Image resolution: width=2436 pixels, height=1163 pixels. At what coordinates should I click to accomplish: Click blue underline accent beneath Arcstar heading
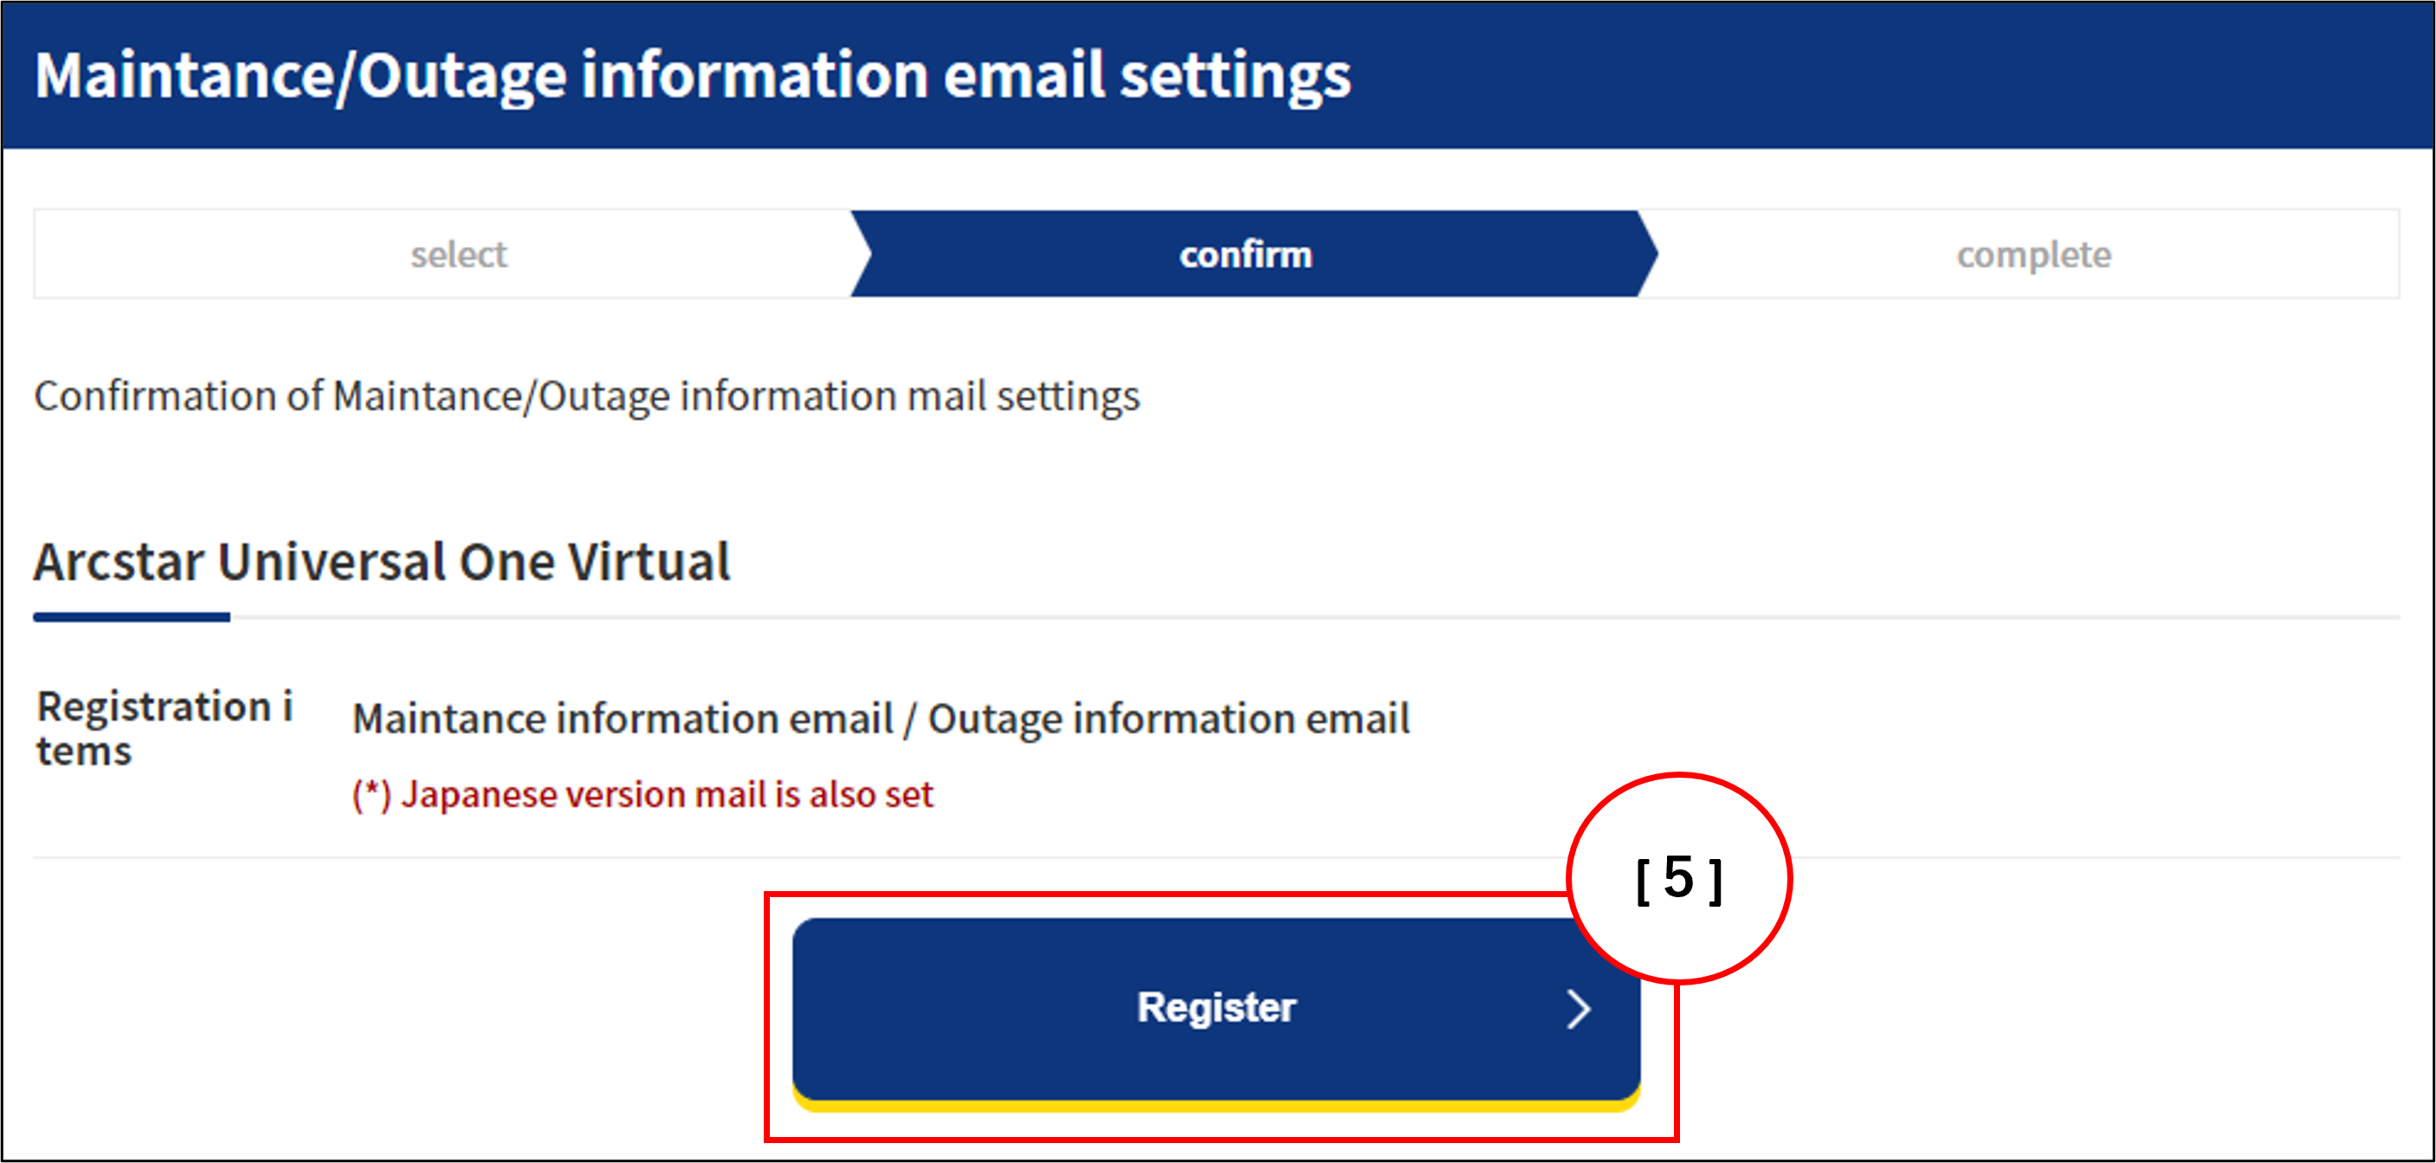click(132, 617)
